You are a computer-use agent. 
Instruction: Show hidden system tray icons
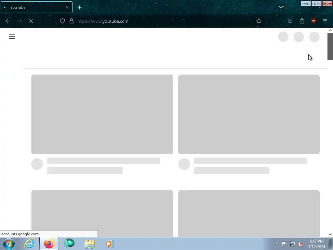[276, 244]
